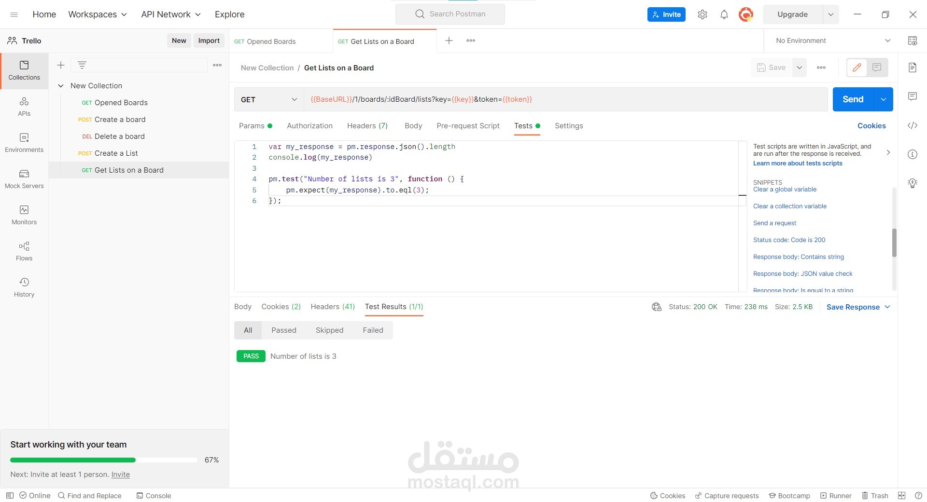927x502 pixels.
Task: Open the collections panel more options menu
Action: (217, 65)
